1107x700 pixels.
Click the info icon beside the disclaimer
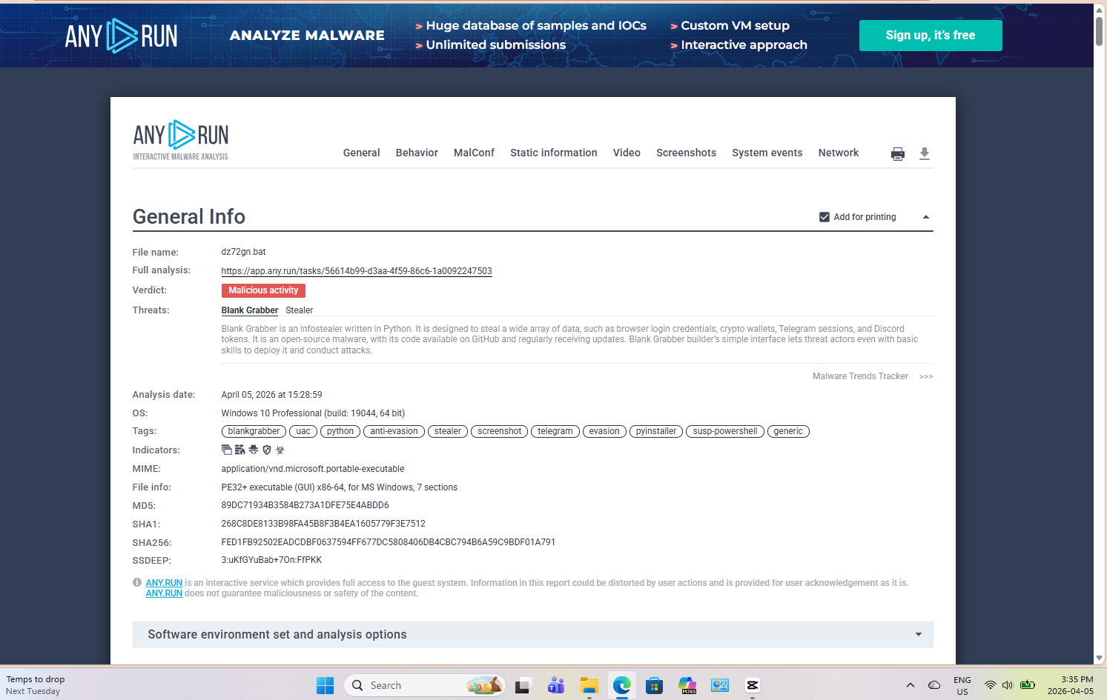tap(137, 583)
